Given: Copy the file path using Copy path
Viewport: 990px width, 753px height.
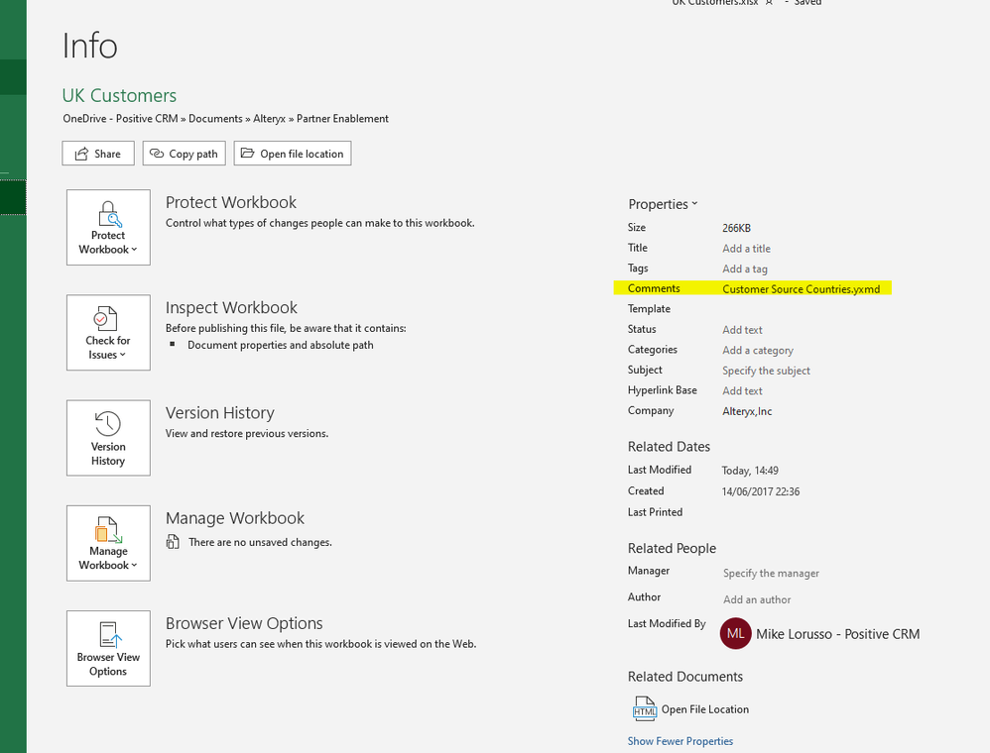Looking at the screenshot, I should tap(184, 153).
